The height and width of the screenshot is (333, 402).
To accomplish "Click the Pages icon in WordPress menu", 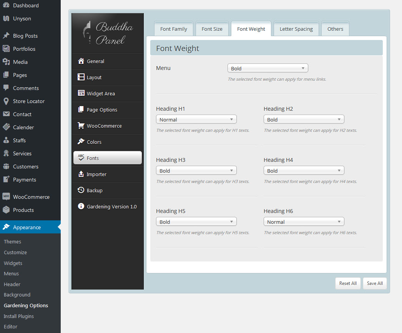I will pyautogui.click(x=6, y=75).
